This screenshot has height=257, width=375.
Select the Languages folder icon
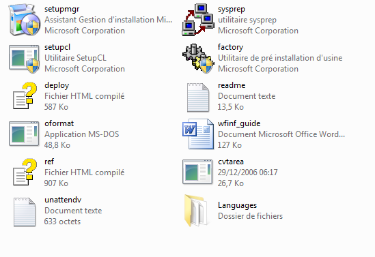tap(196, 211)
